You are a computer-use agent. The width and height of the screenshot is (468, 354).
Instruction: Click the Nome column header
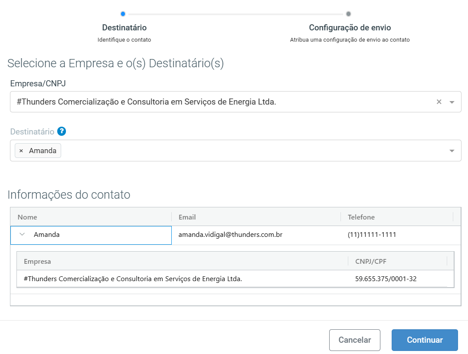27,217
